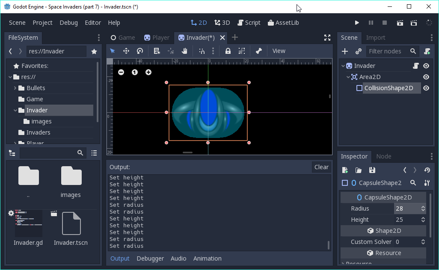439x270 pixels.
Task: Expand the Bullets folder
Action: (x=15, y=88)
